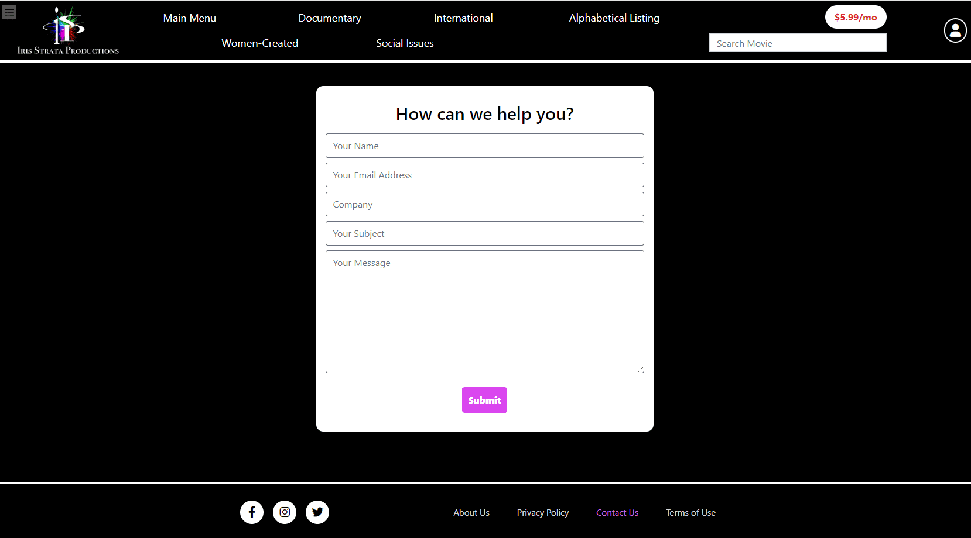Focus the Search Movie field
This screenshot has width=971, height=538.
798,43
